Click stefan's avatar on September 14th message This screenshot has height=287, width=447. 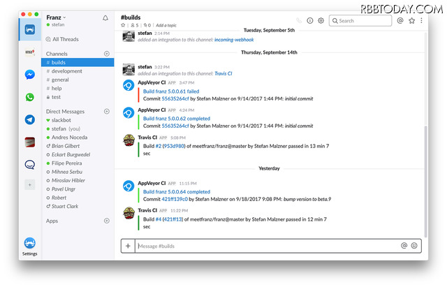pos(129,70)
